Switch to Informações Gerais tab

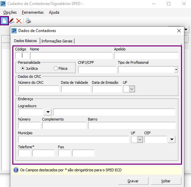[57, 41]
